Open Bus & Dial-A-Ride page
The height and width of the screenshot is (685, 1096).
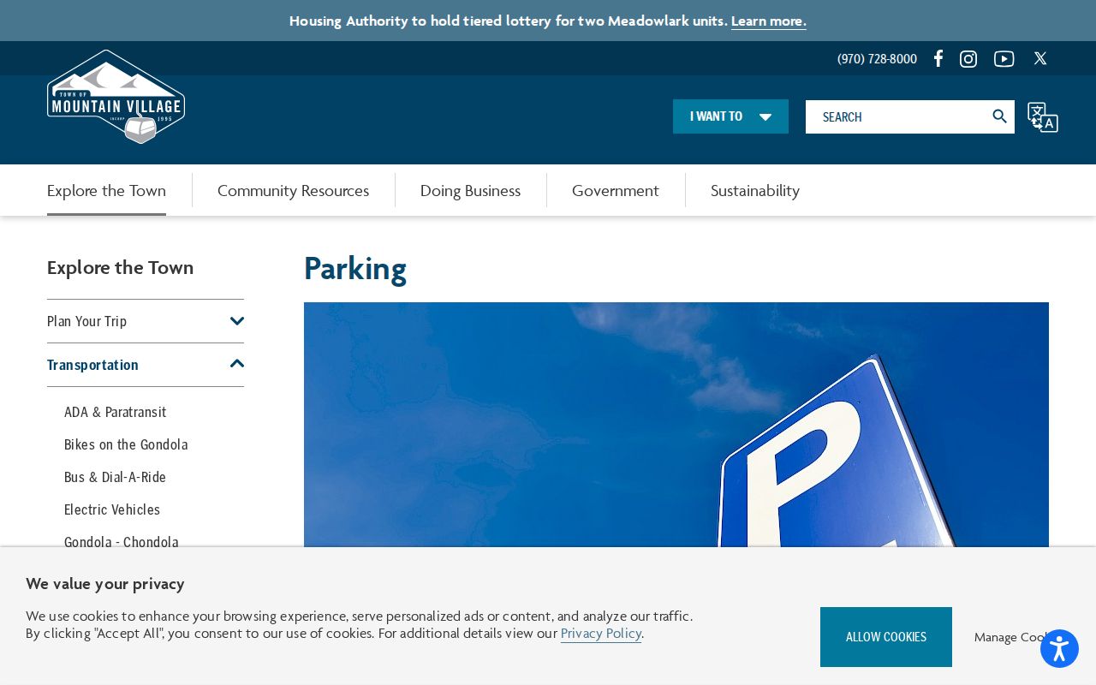[x=115, y=477]
